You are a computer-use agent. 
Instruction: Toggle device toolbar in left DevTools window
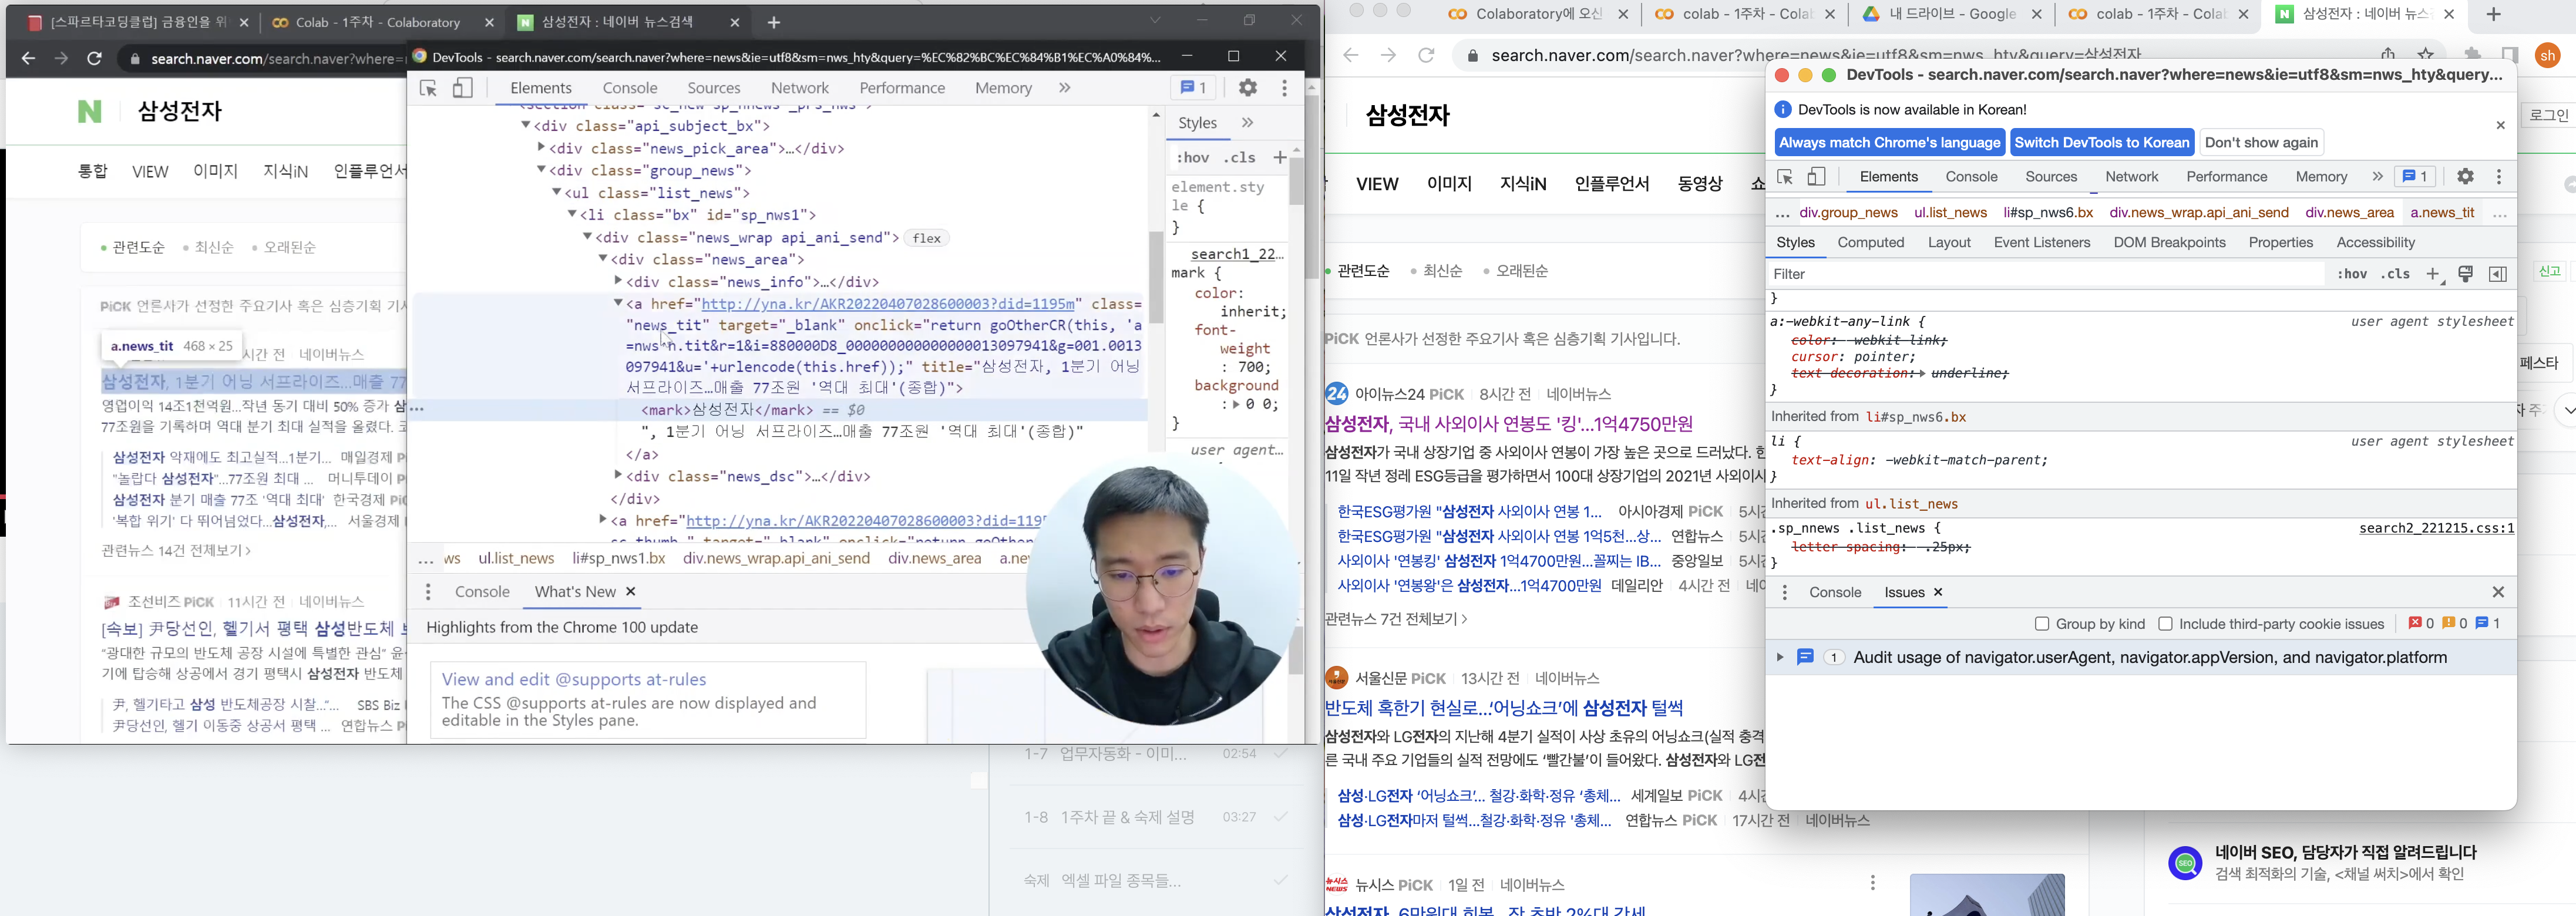click(462, 88)
